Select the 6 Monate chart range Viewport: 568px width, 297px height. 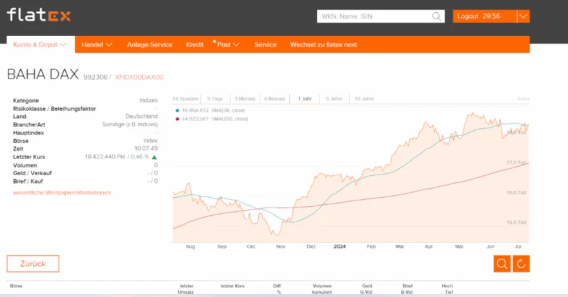point(274,99)
